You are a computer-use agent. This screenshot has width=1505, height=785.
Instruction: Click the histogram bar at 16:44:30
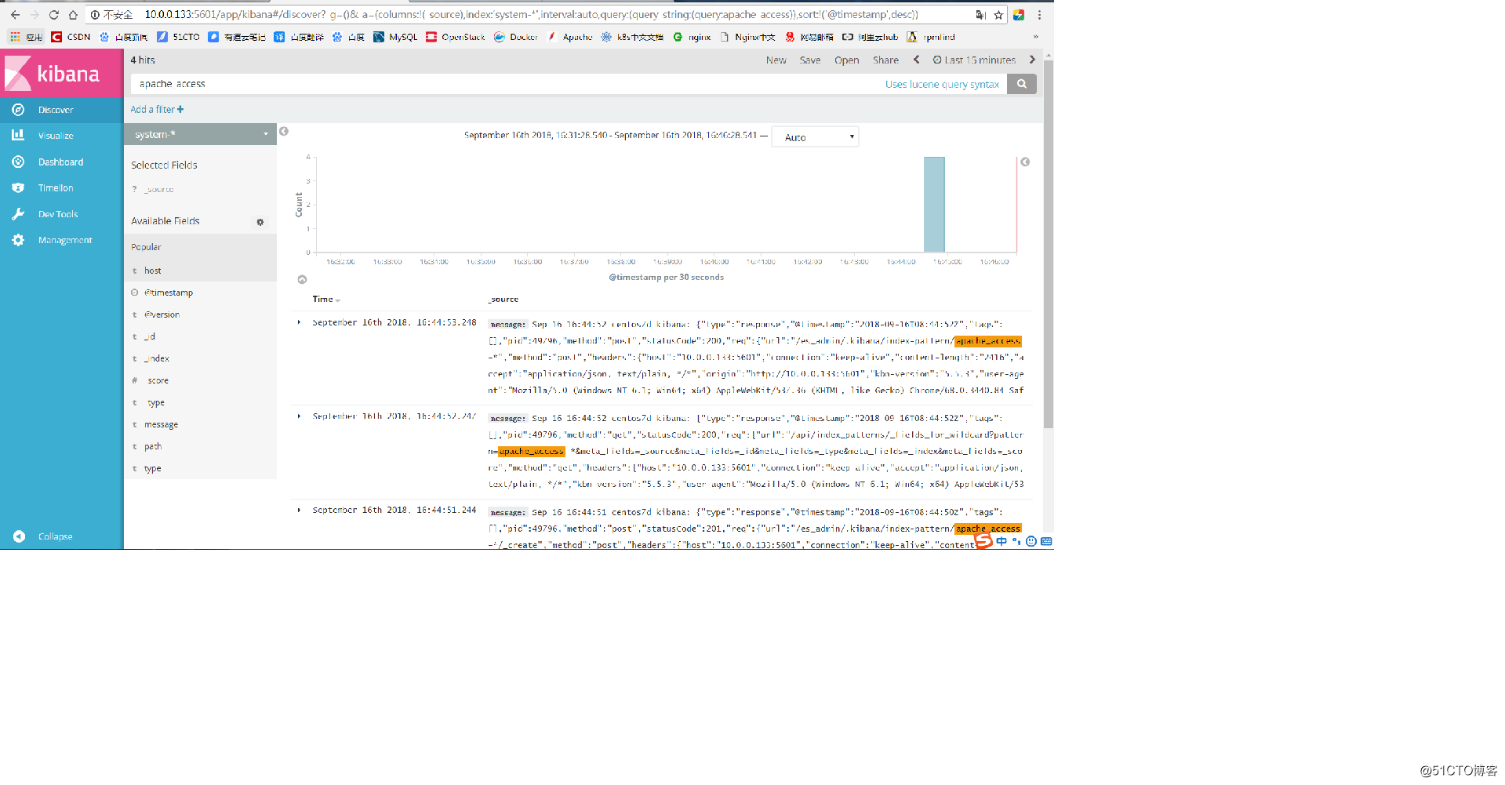point(934,204)
